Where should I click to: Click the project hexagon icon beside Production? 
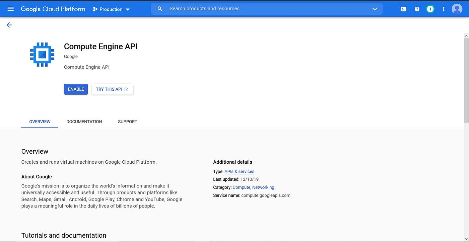point(95,9)
